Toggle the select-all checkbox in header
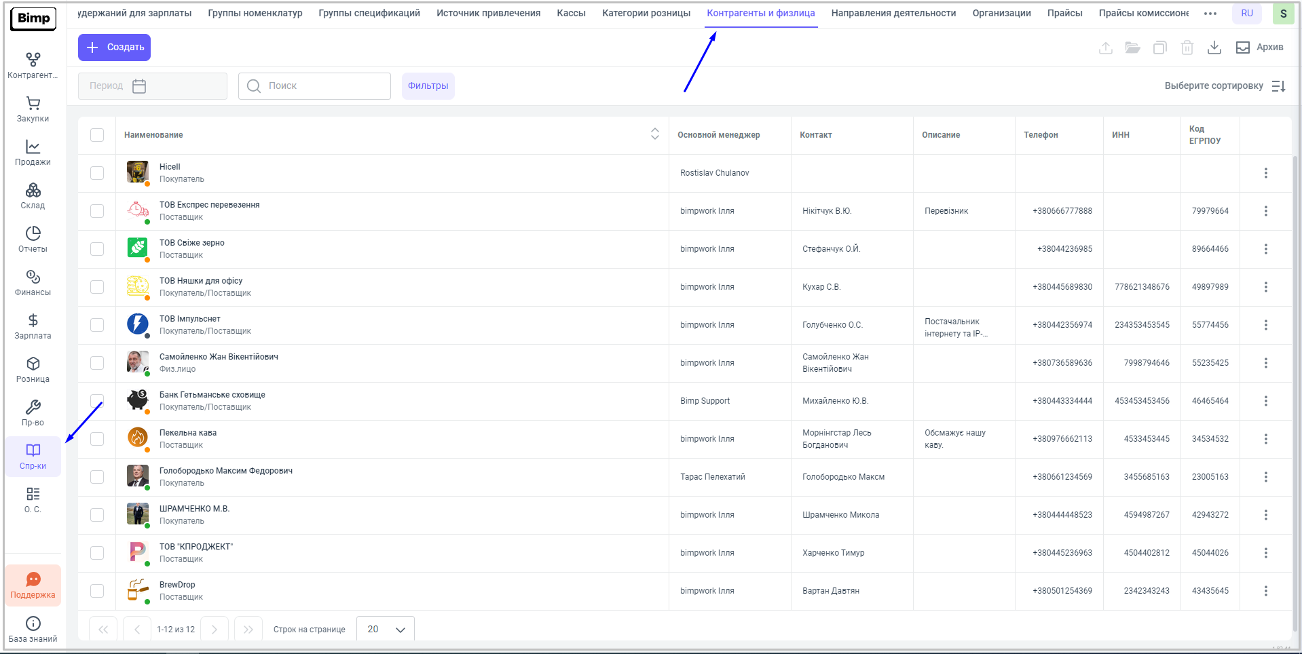This screenshot has width=1302, height=654. click(x=97, y=135)
